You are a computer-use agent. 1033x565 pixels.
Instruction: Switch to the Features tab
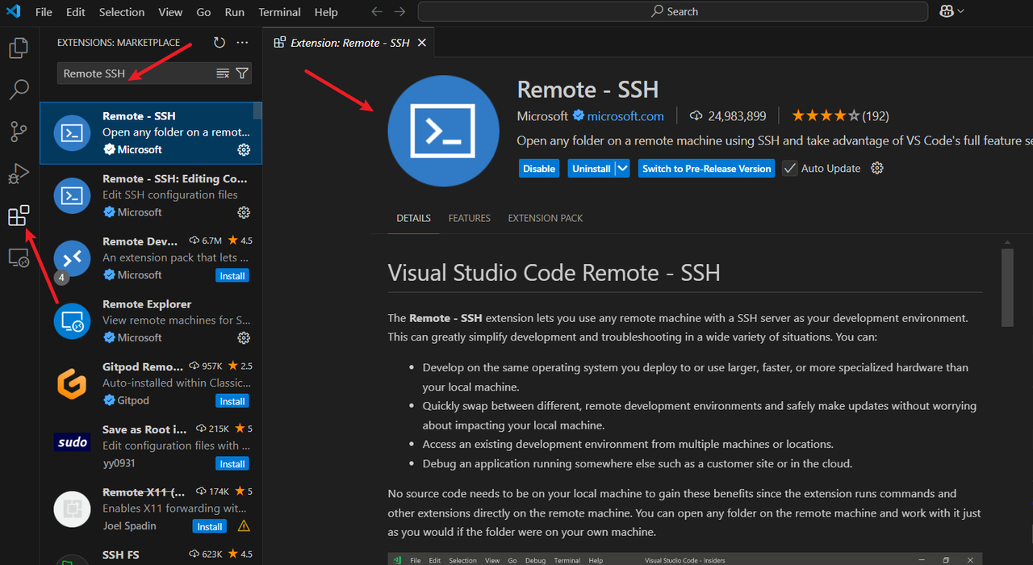tap(469, 219)
